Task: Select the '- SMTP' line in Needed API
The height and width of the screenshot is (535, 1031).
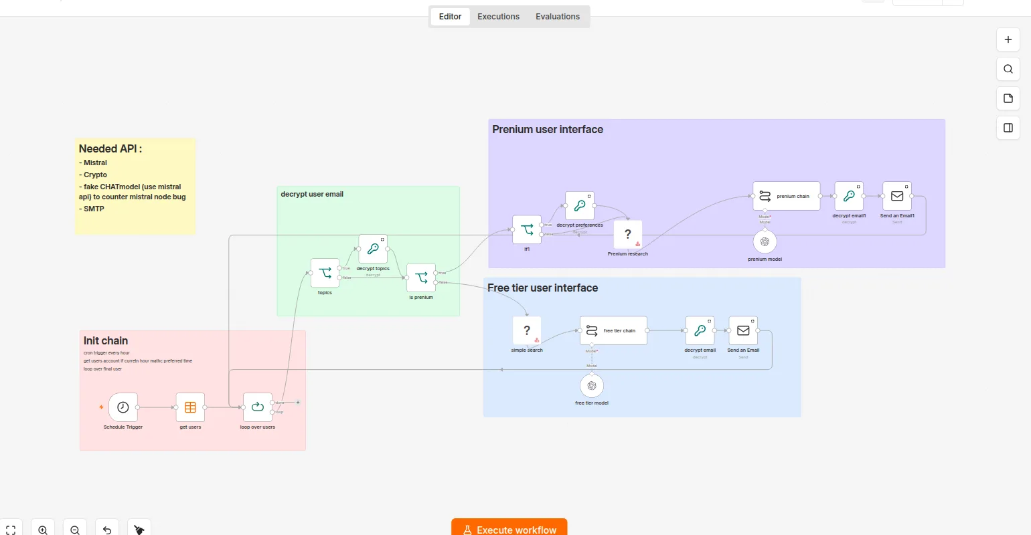Action: coord(92,209)
